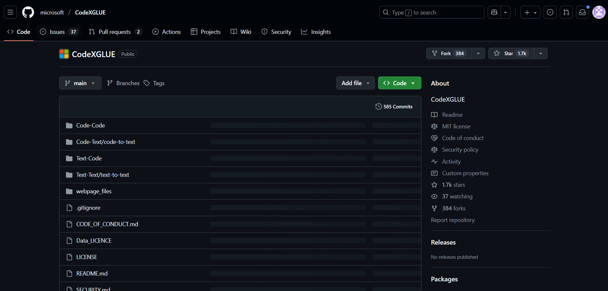Viewport: 608px width, 291px height.
Task: Open the Code-Code folder
Action: click(91, 125)
